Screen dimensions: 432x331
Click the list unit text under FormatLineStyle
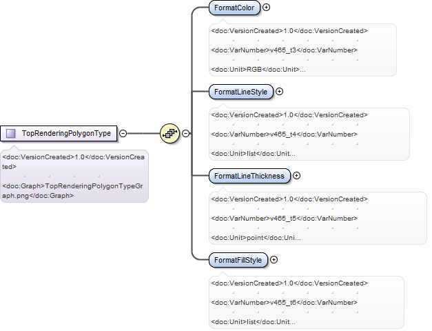click(x=253, y=154)
